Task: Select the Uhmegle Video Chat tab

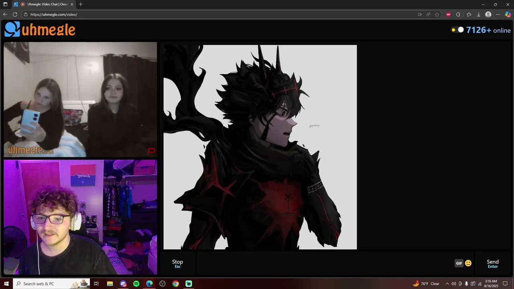Action: click(44, 4)
